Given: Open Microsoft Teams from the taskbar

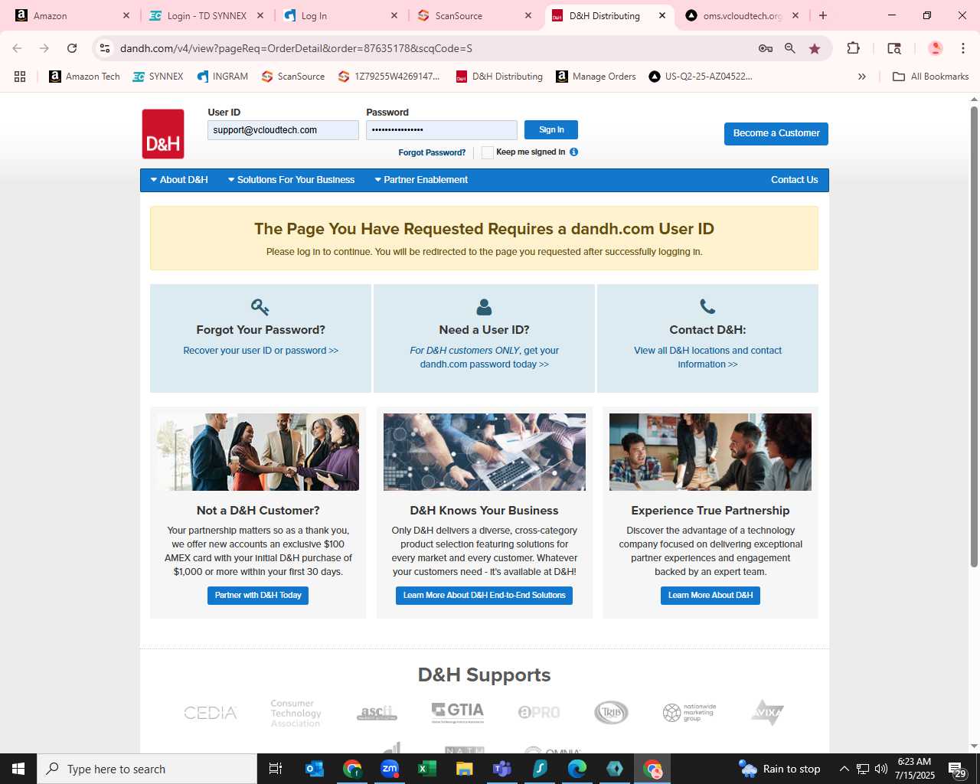Looking at the screenshot, I should pos(502,769).
